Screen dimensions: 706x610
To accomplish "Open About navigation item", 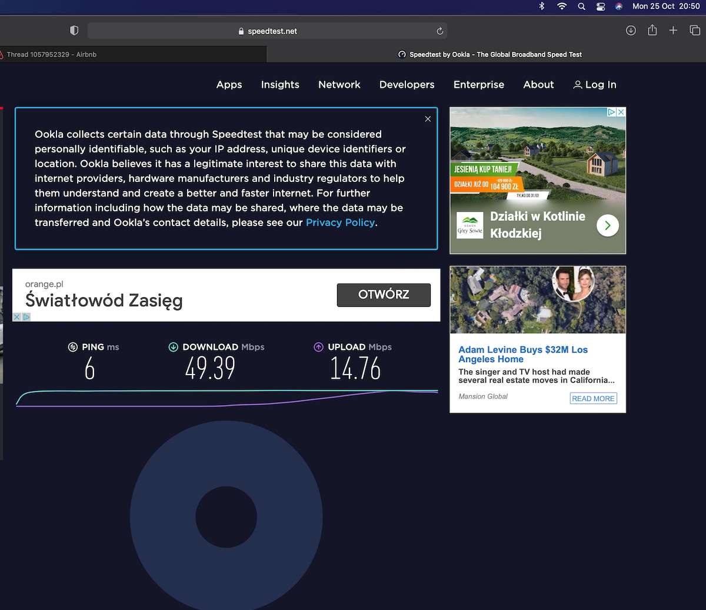I will pos(538,85).
